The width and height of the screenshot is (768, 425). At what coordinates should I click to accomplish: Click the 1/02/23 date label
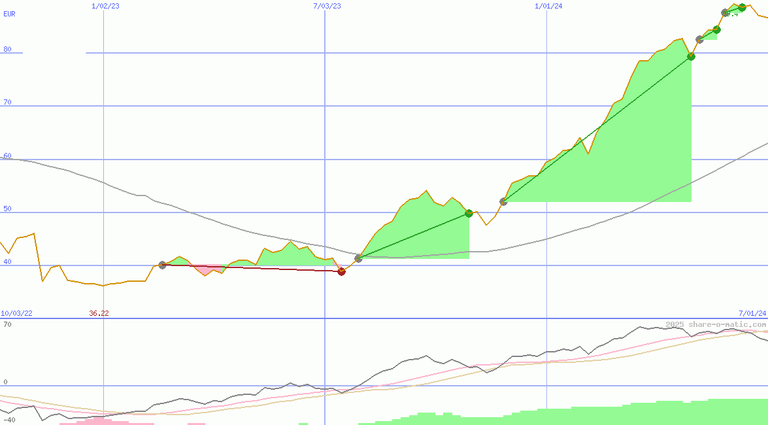point(105,6)
